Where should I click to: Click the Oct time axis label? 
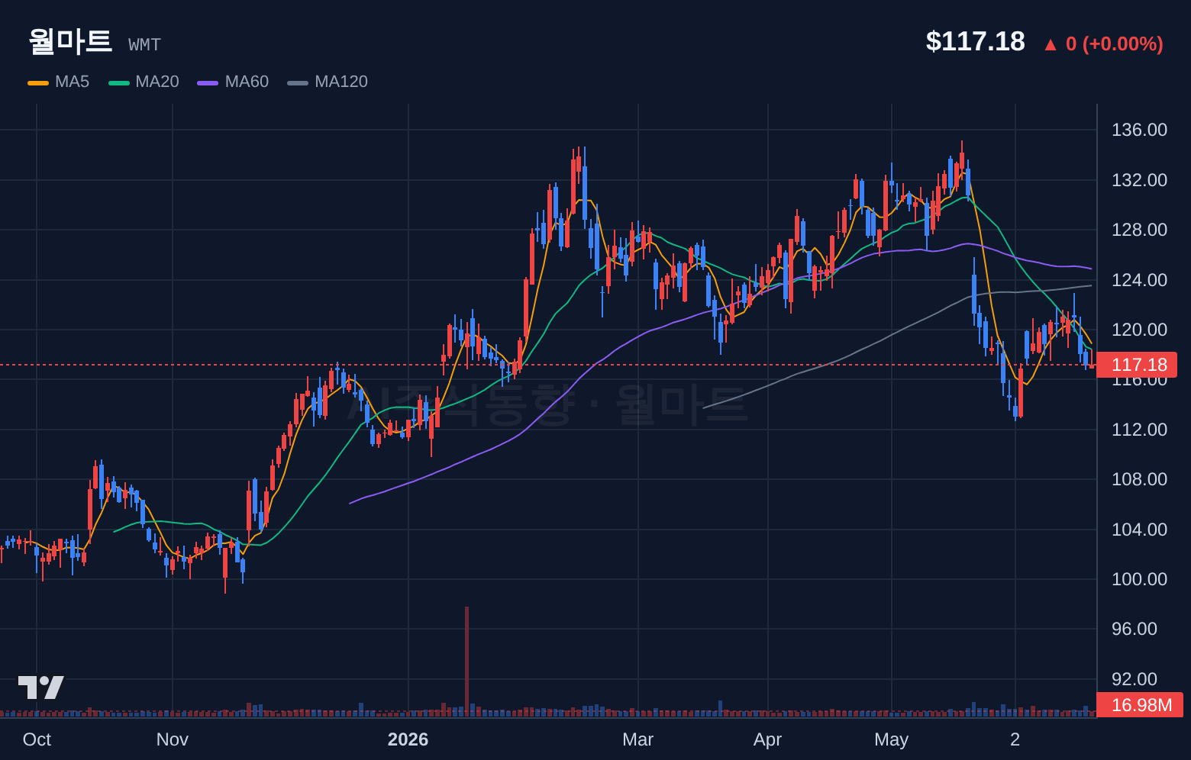[x=37, y=739]
